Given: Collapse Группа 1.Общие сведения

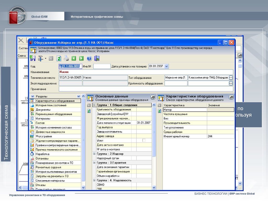Looking at the screenshot, I should (94, 105).
